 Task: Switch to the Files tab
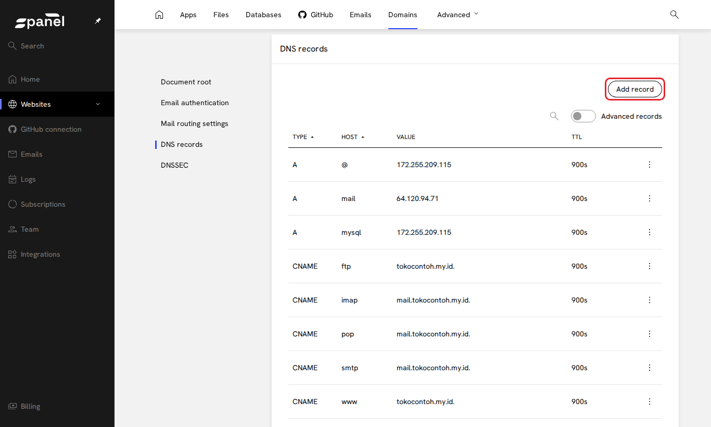[221, 15]
